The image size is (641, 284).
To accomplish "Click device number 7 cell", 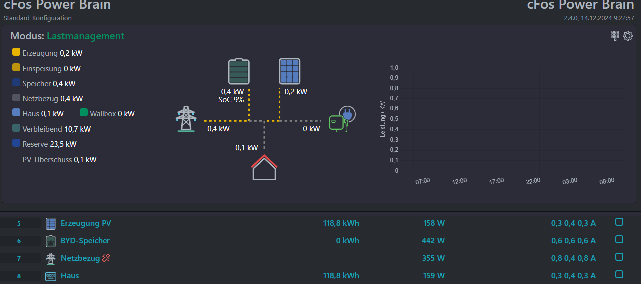I will (19, 258).
